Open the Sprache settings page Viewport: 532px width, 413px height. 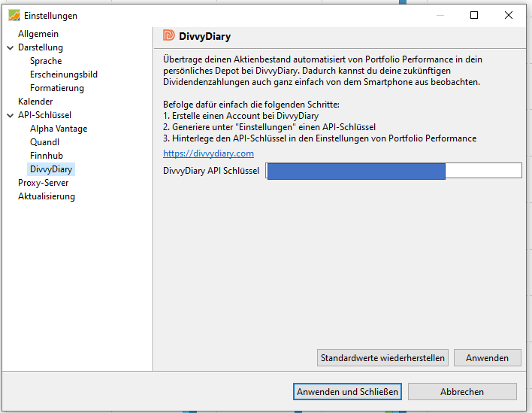(46, 61)
